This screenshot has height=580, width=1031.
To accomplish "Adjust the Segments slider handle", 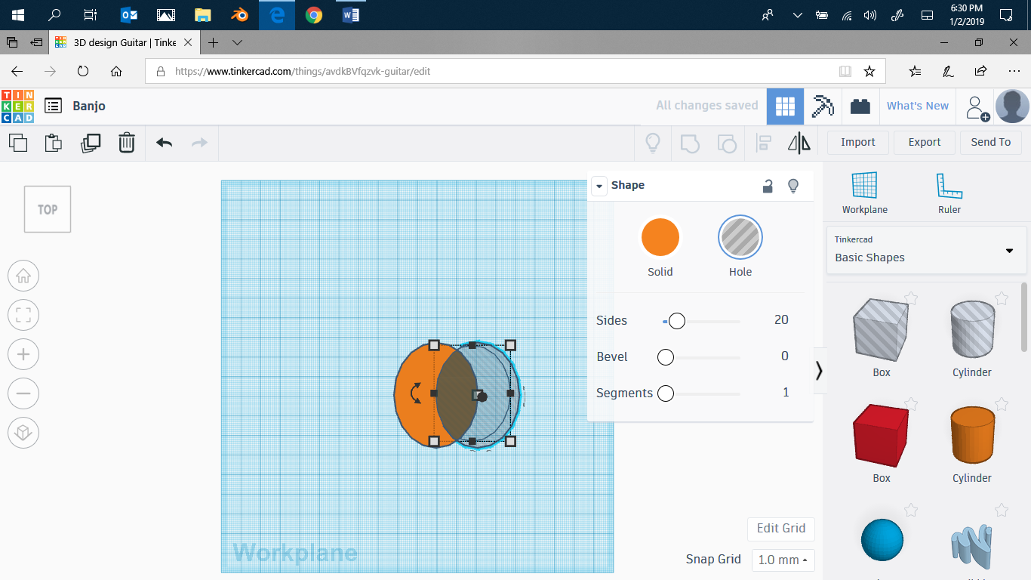I will pos(665,393).
